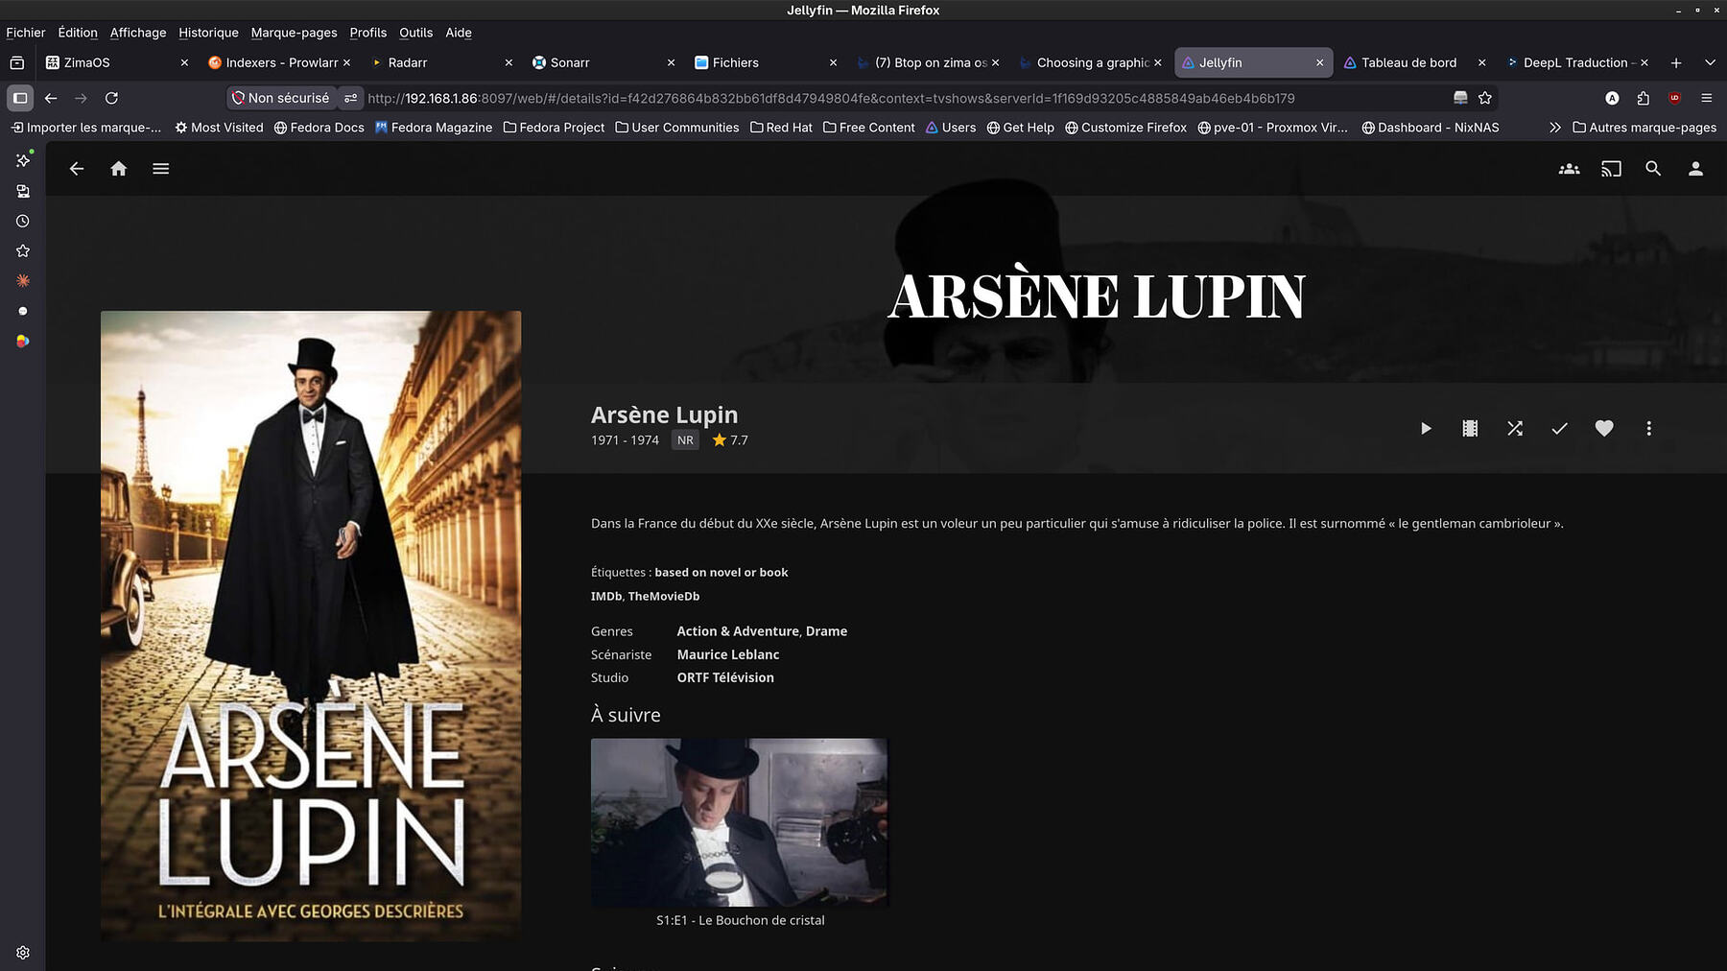Open Firefox Édition menu
The height and width of the screenshot is (971, 1727).
[78, 33]
